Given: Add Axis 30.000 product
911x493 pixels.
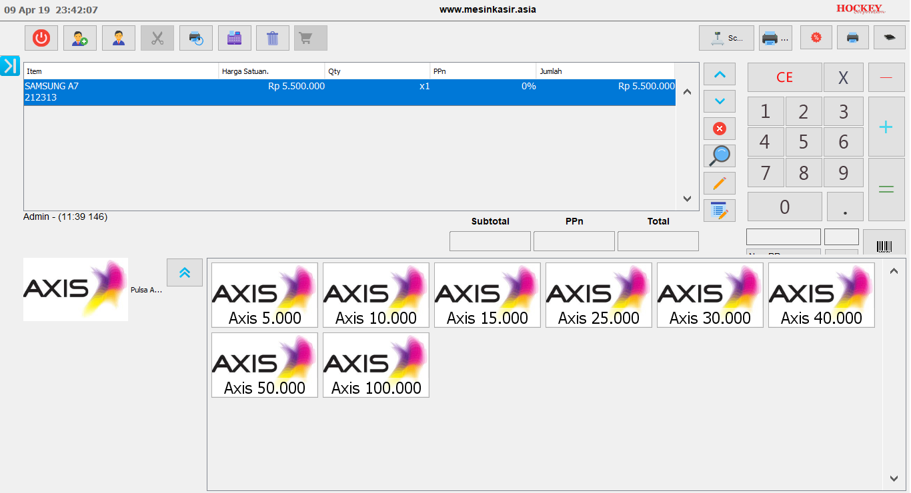Looking at the screenshot, I should tap(710, 295).
